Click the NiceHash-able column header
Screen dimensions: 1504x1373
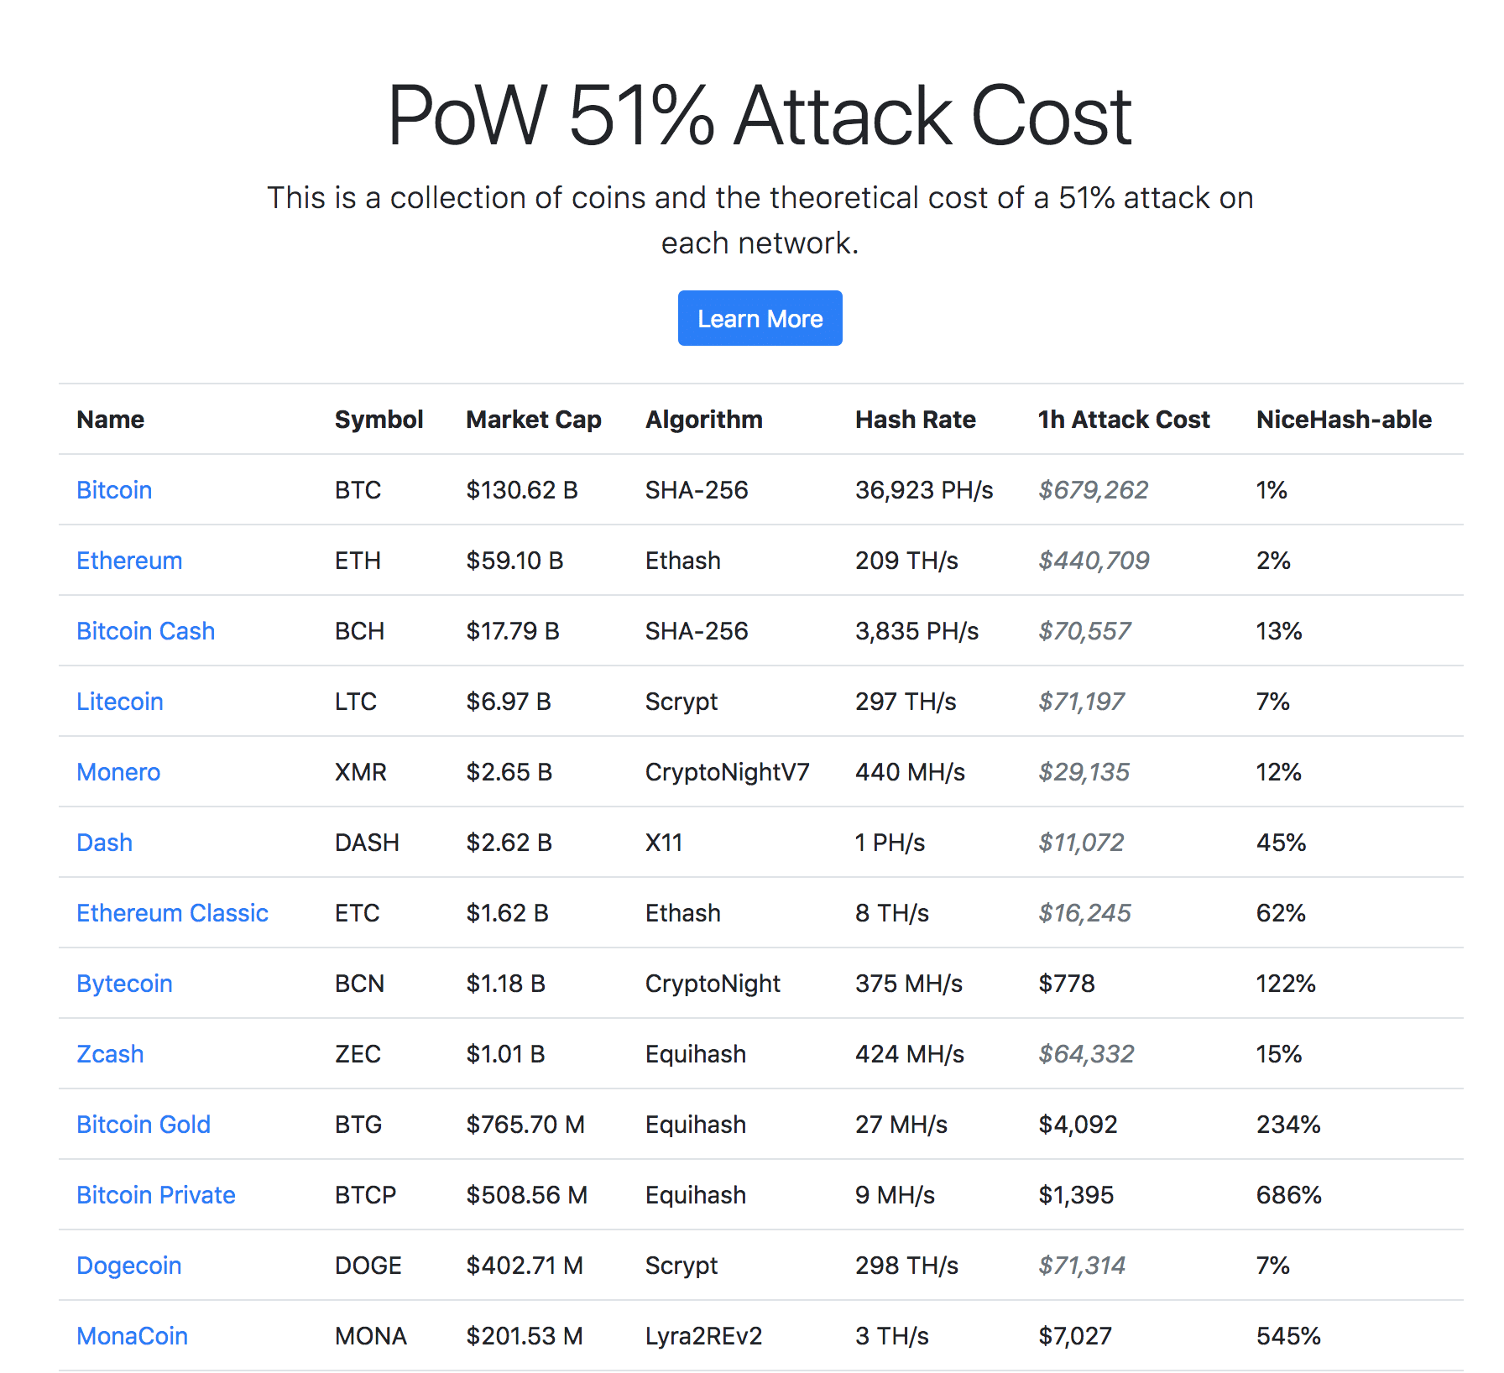click(x=1344, y=420)
